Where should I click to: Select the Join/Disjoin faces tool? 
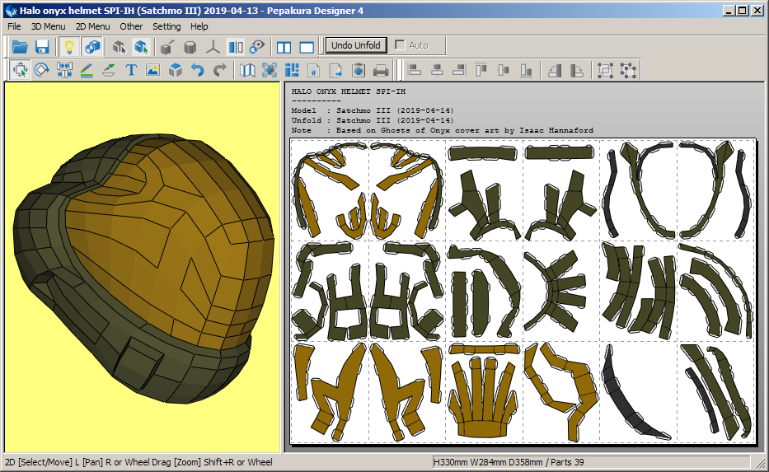pyautogui.click(x=64, y=70)
